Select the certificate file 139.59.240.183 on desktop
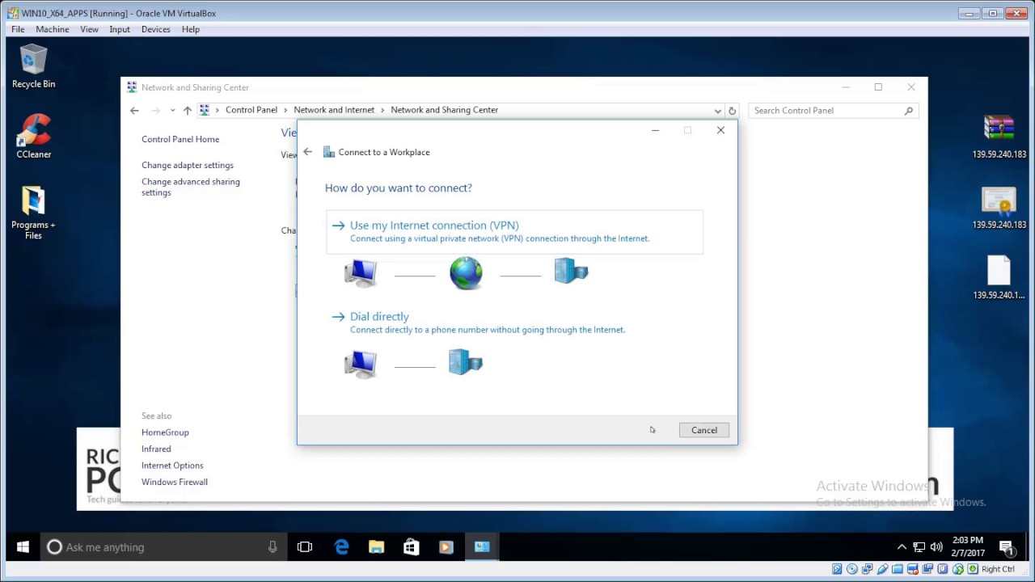Viewport: 1035px width, 582px height. (999, 208)
